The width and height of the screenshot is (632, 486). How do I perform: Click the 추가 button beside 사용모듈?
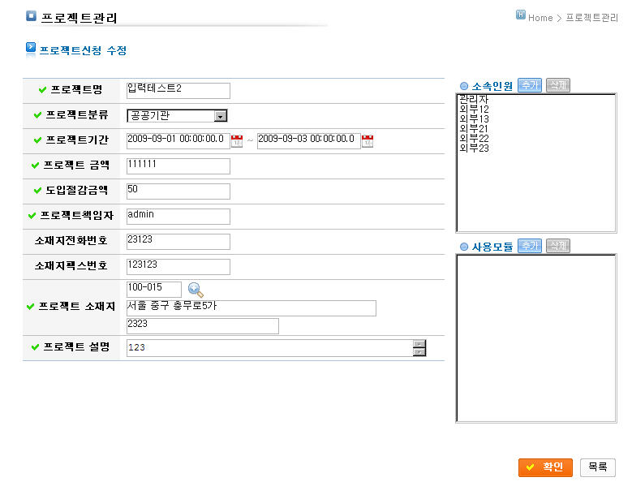click(529, 246)
